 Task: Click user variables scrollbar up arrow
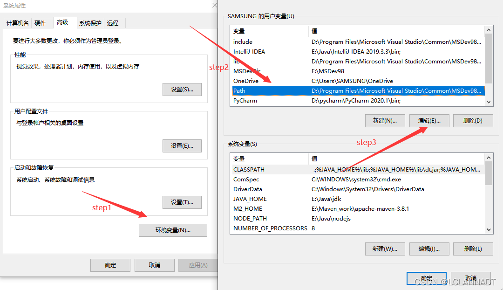(489, 30)
